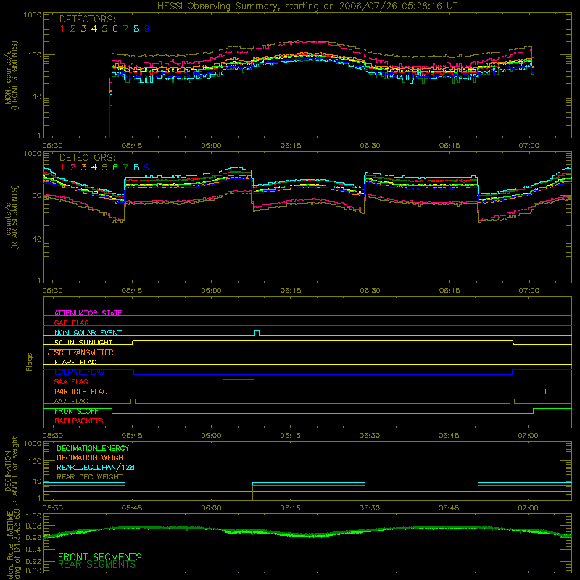Click detector number 4 in the rear segments legend

tap(94, 167)
